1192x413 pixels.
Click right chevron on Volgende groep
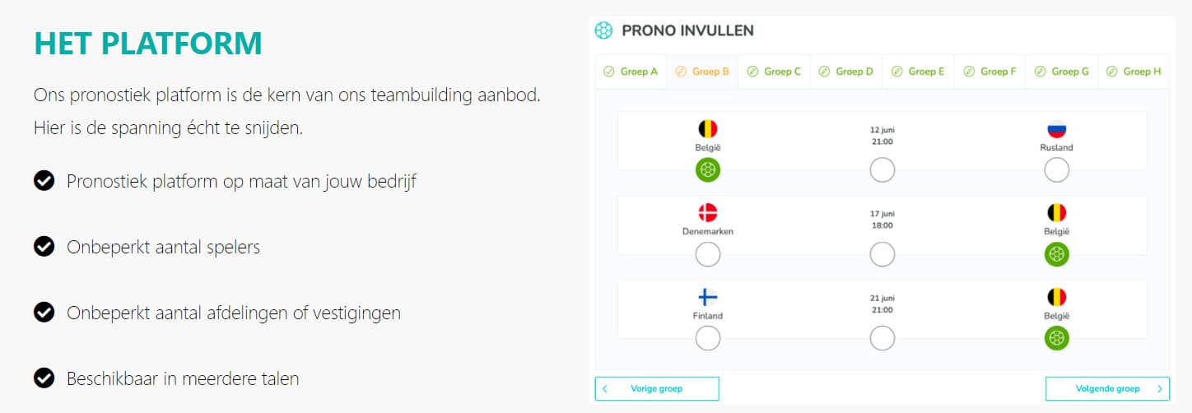(x=1159, y=388)
